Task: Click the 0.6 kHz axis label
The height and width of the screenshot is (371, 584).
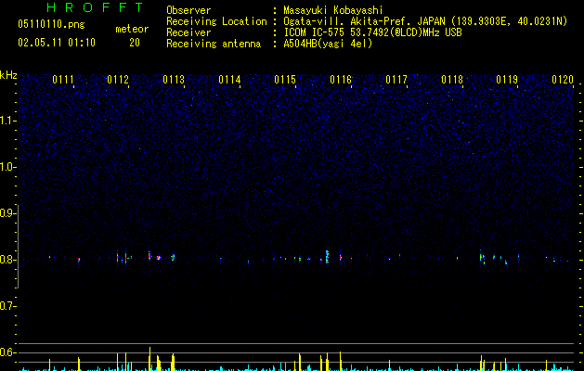Action: (7, 352)
